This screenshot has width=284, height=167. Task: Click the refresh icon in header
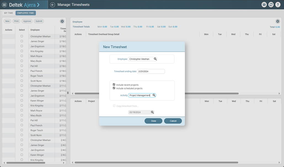pos(271,5)
